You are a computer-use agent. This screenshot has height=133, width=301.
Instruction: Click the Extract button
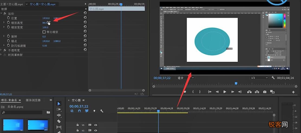click(x=257, y=92)
